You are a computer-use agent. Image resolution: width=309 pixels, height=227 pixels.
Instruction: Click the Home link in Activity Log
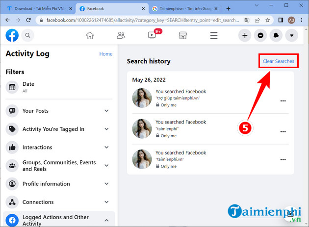click(x=106, y=54)
